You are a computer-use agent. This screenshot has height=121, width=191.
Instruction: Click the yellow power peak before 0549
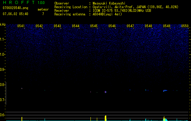pos(164,119)
